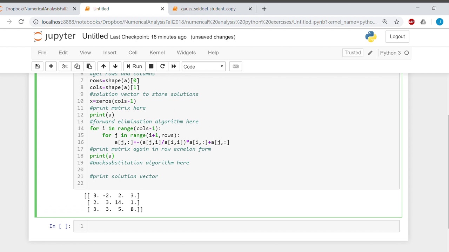Rename the notebook title Untitled
The image size is (449, 252).
coord(95,36)
